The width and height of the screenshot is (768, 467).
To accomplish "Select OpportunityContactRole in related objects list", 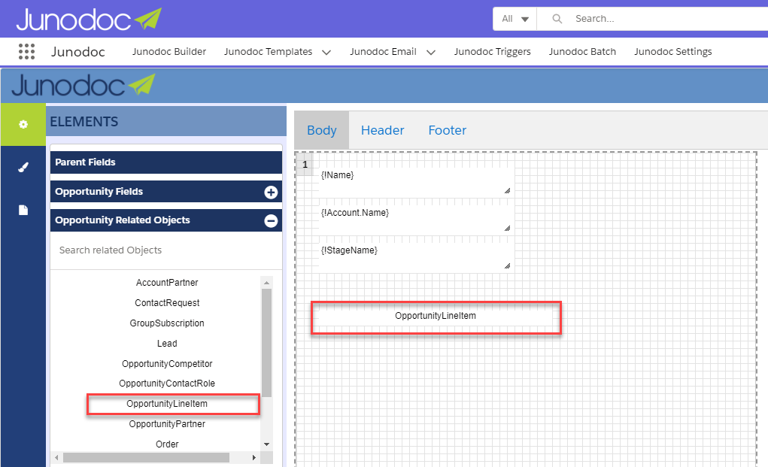I will click(x=167, y=384).
